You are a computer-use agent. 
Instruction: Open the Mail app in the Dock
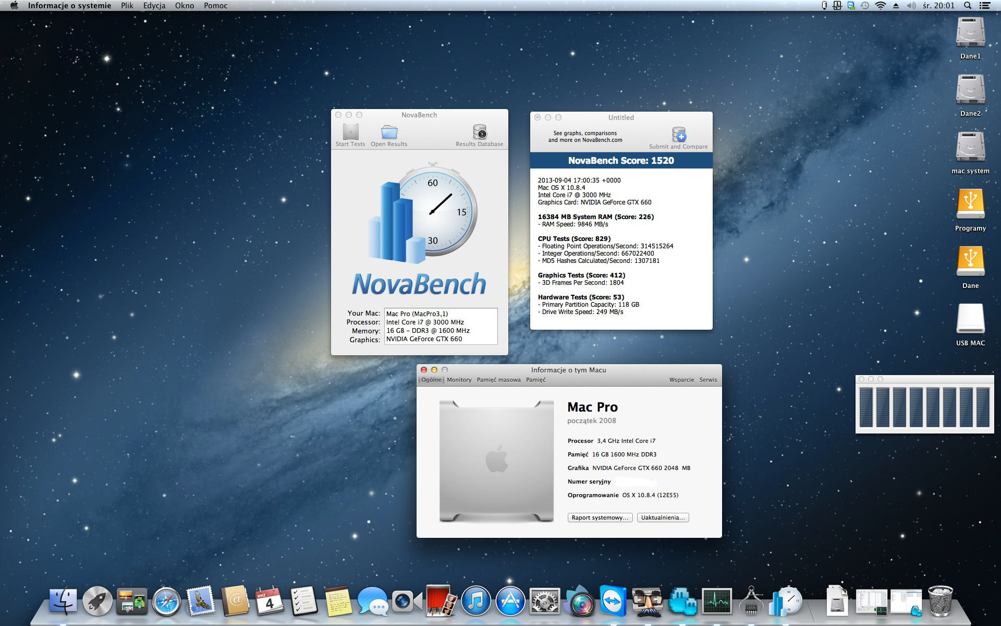[x=201, y=601]
